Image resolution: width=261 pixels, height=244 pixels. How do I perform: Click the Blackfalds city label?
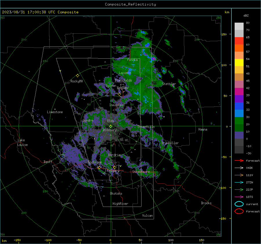[123, 80]
